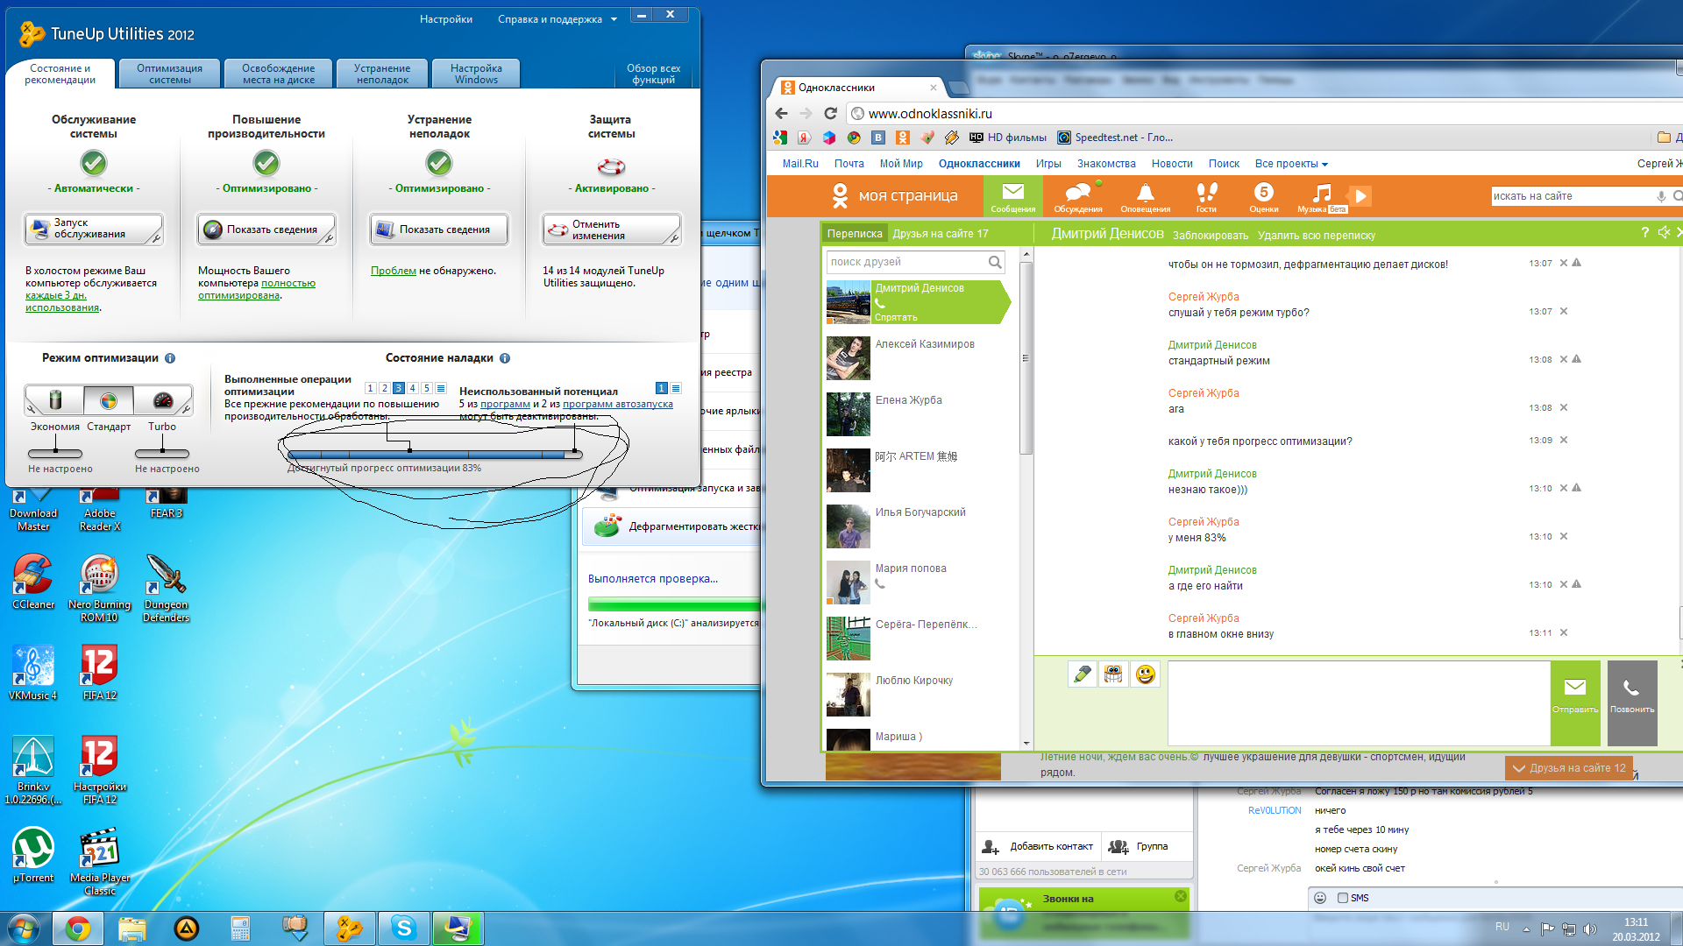Select the Economy mode battery icon in TuneUp
Image resolution: width=1683 pixels, height=946 pixels.
[x=55, y=400]
